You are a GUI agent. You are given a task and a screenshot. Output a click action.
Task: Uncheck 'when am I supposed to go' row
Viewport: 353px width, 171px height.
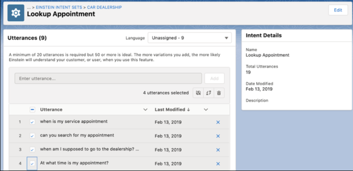point(32,150)
